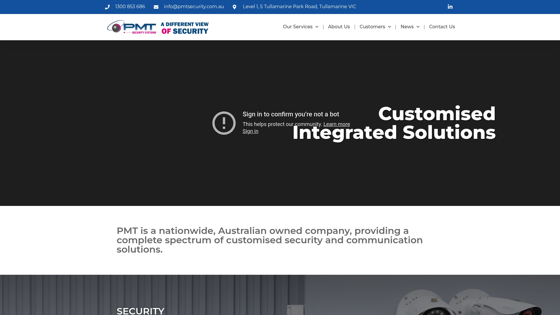The image size is (560, 315).
Task: Click the Learn more link
Action: pyautogui.click(x=337, y=124)
